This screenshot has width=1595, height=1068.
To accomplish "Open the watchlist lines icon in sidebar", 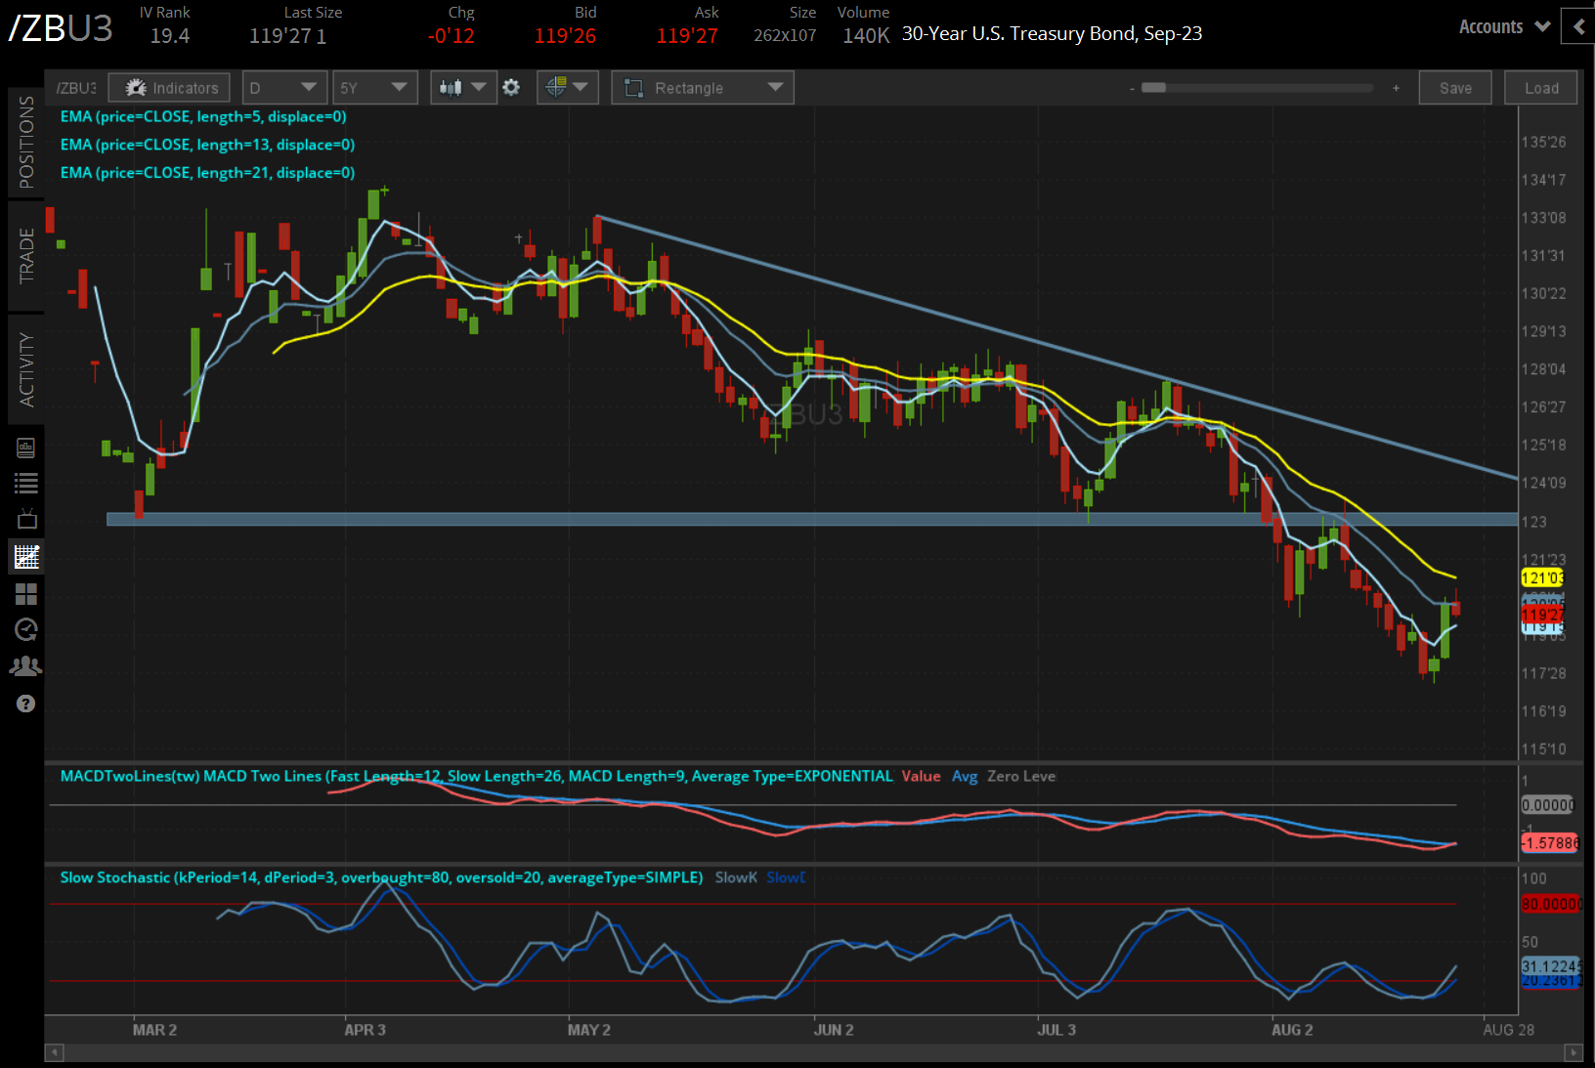I will point(26,483).
